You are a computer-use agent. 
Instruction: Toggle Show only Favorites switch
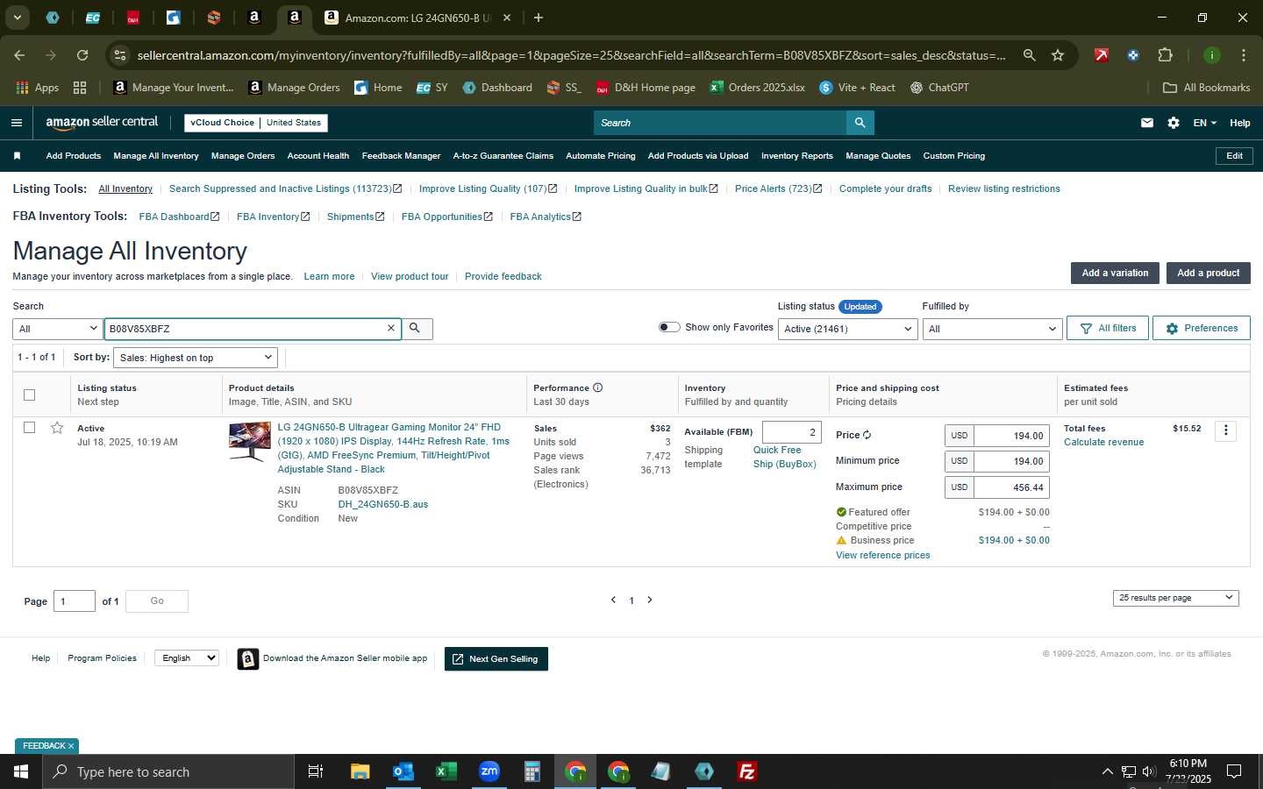[x=669, y=327]
